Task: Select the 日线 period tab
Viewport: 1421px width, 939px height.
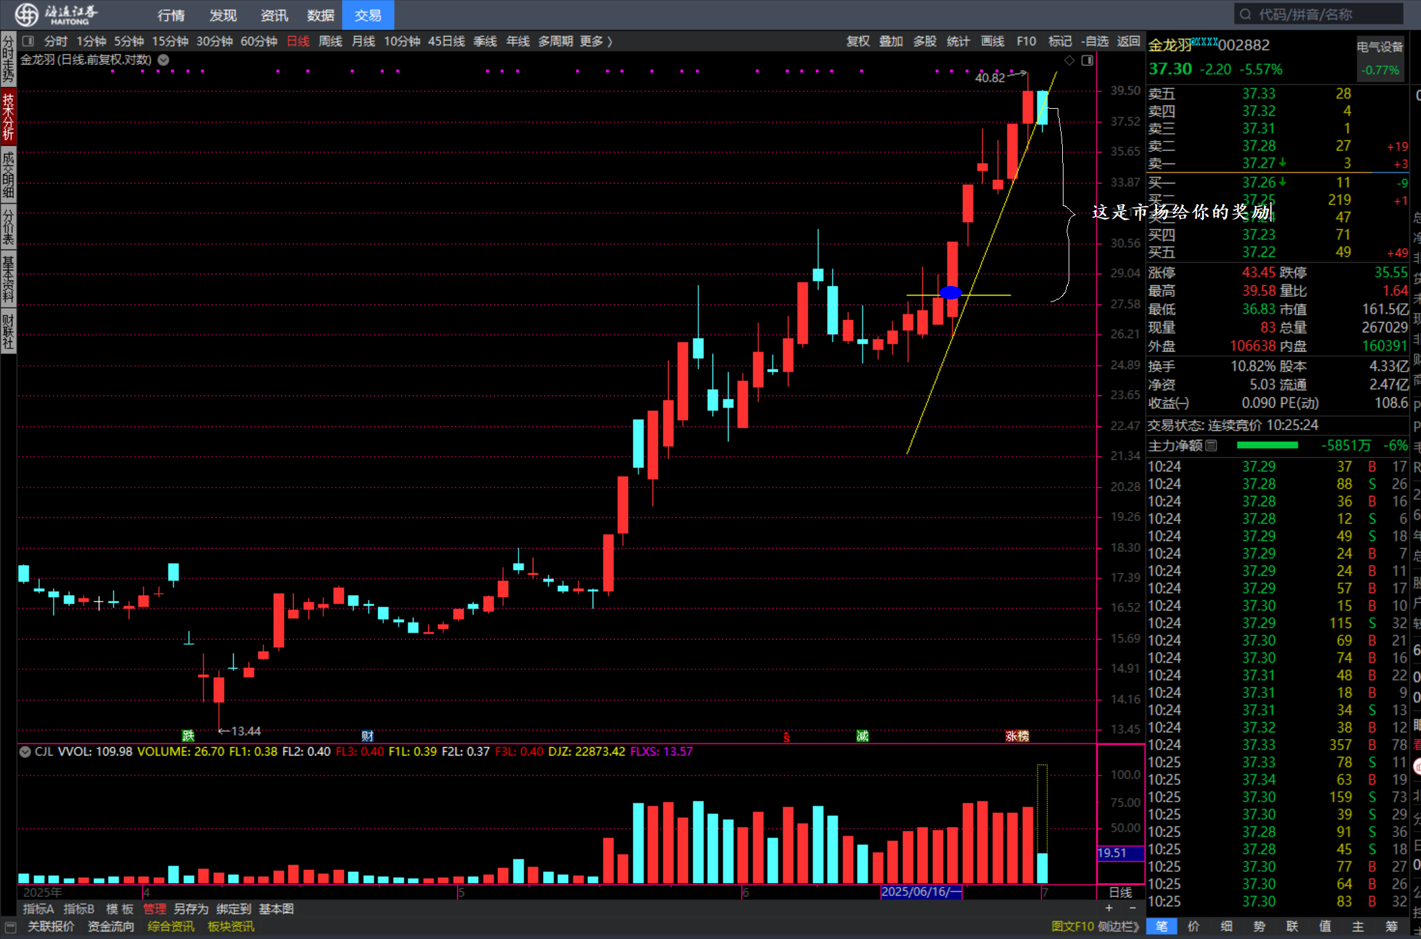Action: [x=298, y=41]
